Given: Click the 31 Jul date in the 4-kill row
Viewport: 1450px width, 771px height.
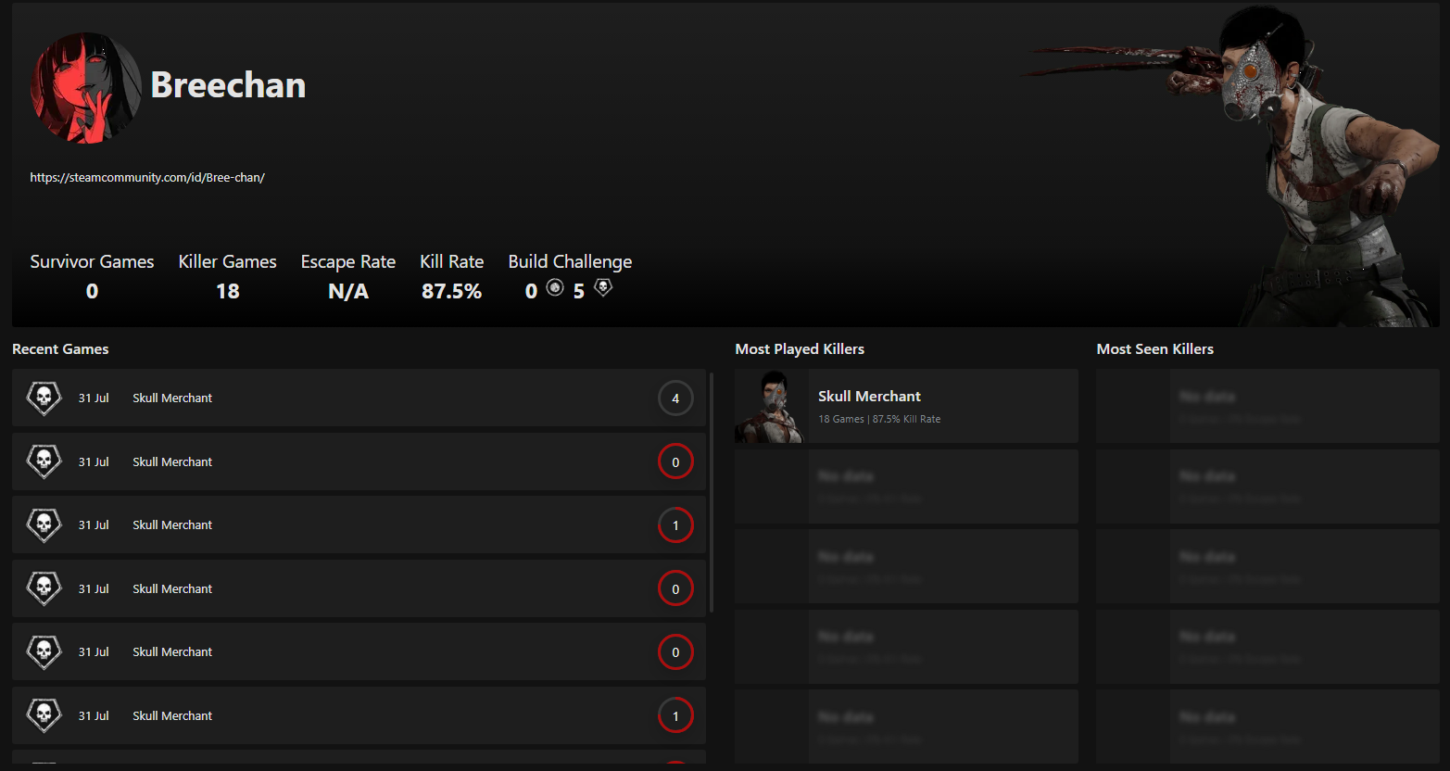Looking at the screenshot, I should 94,398.
